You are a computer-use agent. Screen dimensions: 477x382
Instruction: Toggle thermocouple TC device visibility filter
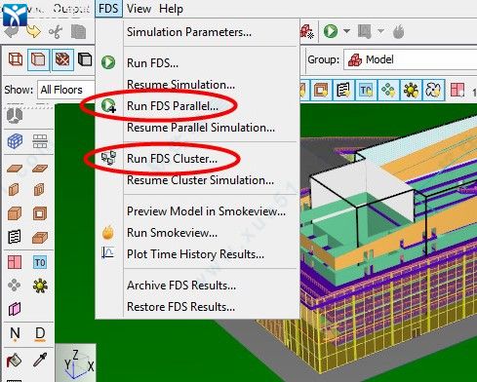point(366,90)
